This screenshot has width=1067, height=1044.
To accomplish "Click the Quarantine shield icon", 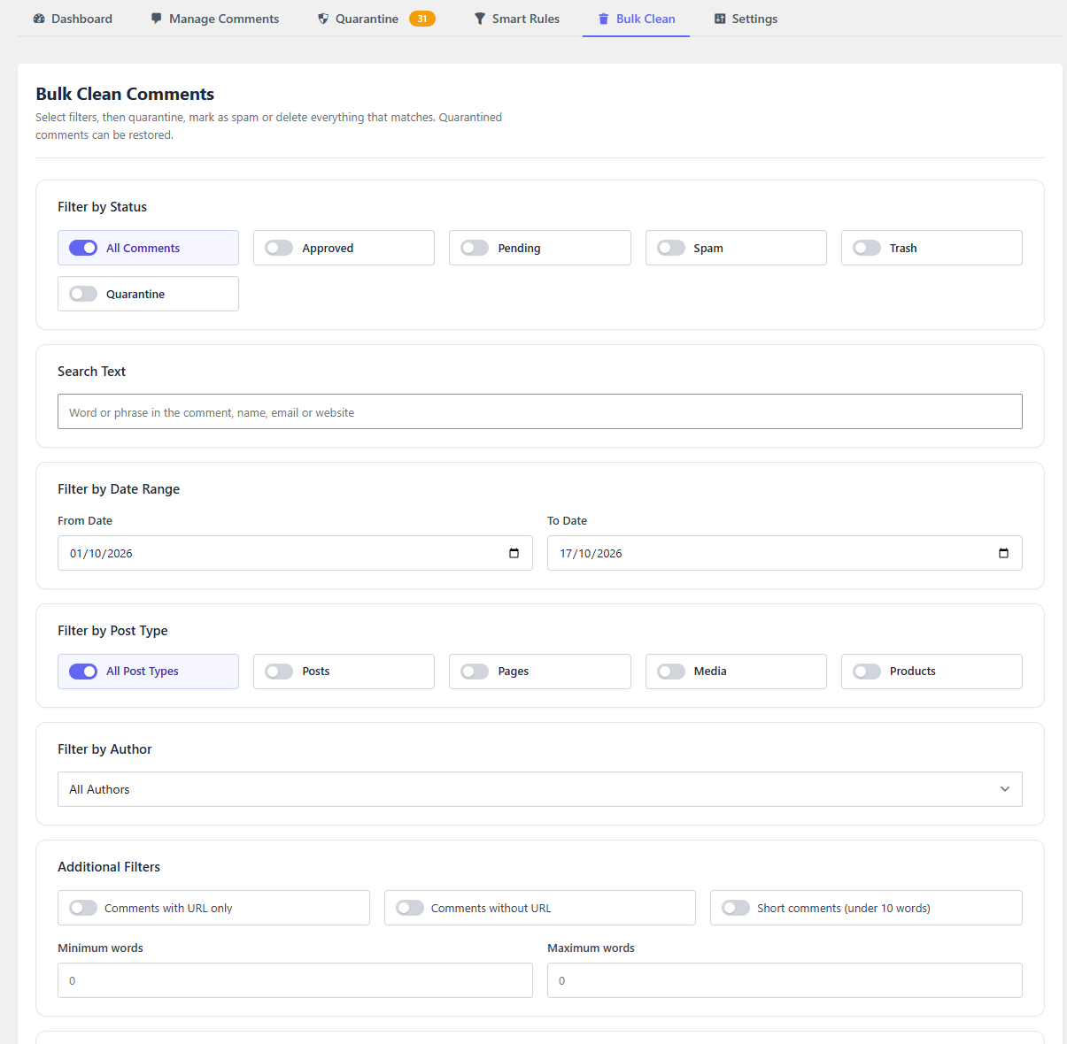I will (323, 19).
